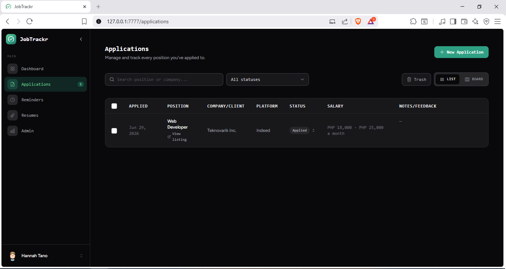Click the STATUS column header
506x269 pixels.
tap(298, 106)
